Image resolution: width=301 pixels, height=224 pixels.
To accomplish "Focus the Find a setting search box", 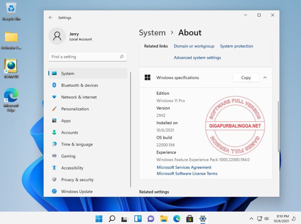I will 88,57.
